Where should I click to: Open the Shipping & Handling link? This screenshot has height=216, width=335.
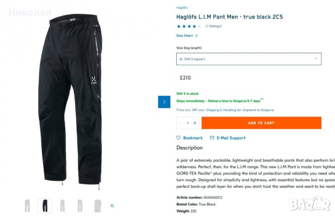(x=221, y=110)
